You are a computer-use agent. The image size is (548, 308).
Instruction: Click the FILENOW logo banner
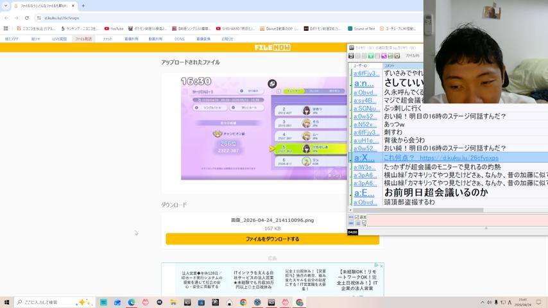272,47
